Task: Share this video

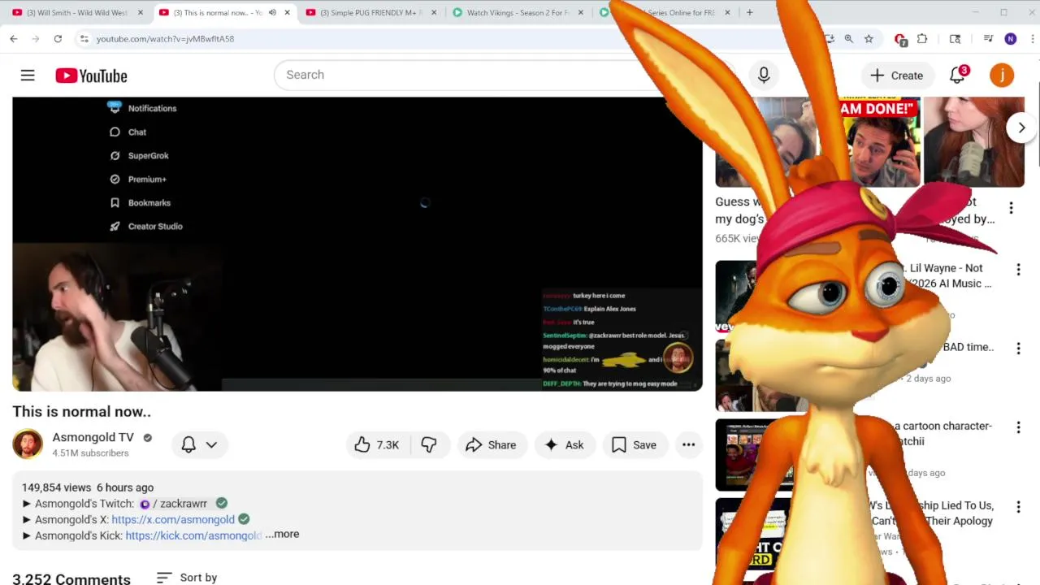Action: [491, 444]
